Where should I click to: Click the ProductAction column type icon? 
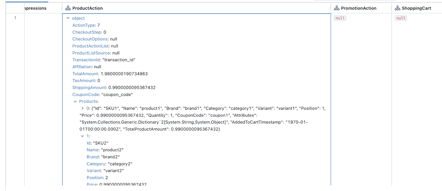click(x=68, y=8)
